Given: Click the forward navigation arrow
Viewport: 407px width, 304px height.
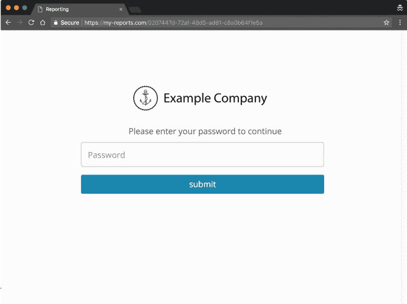Looking at the screenshot, I should tap(20, 23).
